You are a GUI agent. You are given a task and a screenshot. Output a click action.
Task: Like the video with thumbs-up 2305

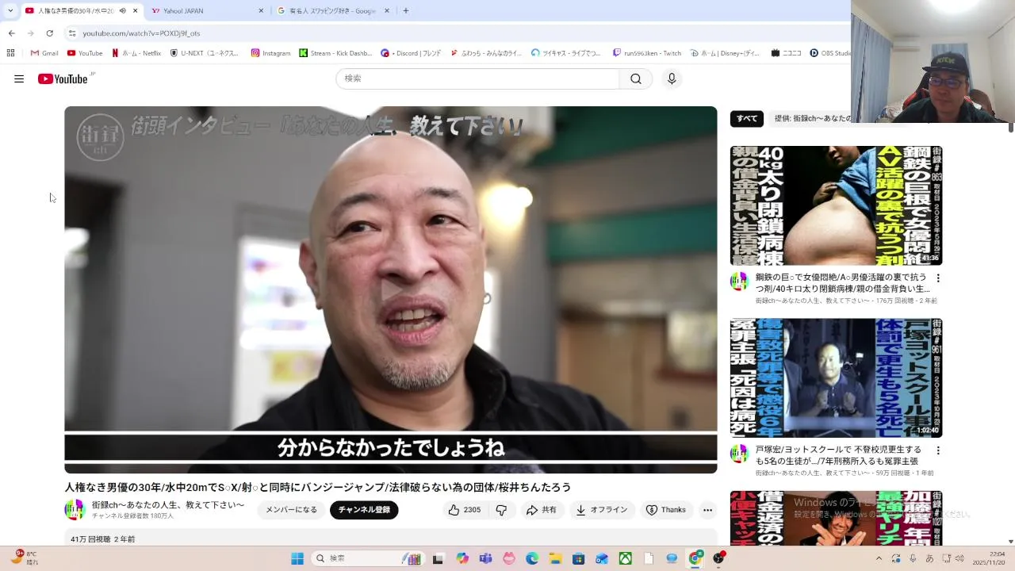pos(465,510)
